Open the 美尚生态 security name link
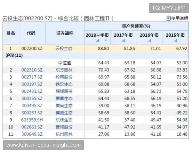This screenshot has height=153, width=192. coord(64,106)
